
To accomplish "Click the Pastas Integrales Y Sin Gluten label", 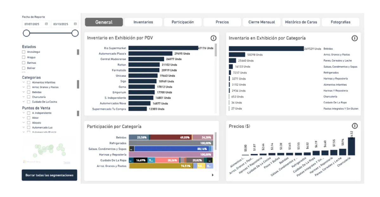I will click(x=341, y=109).
